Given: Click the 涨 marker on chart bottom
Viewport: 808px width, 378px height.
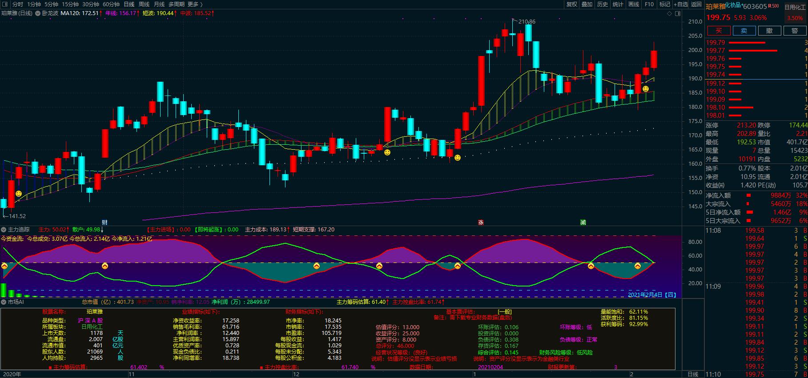Looking at the screenshot, I should pyautogui.click(x=481, y=222).
